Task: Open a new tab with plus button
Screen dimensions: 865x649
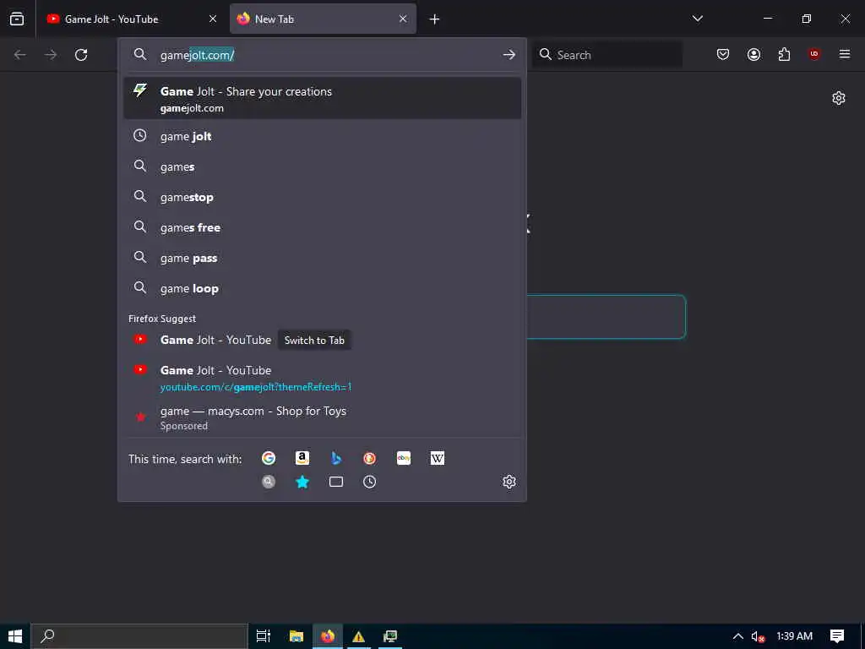Action: tap(435, 19)
